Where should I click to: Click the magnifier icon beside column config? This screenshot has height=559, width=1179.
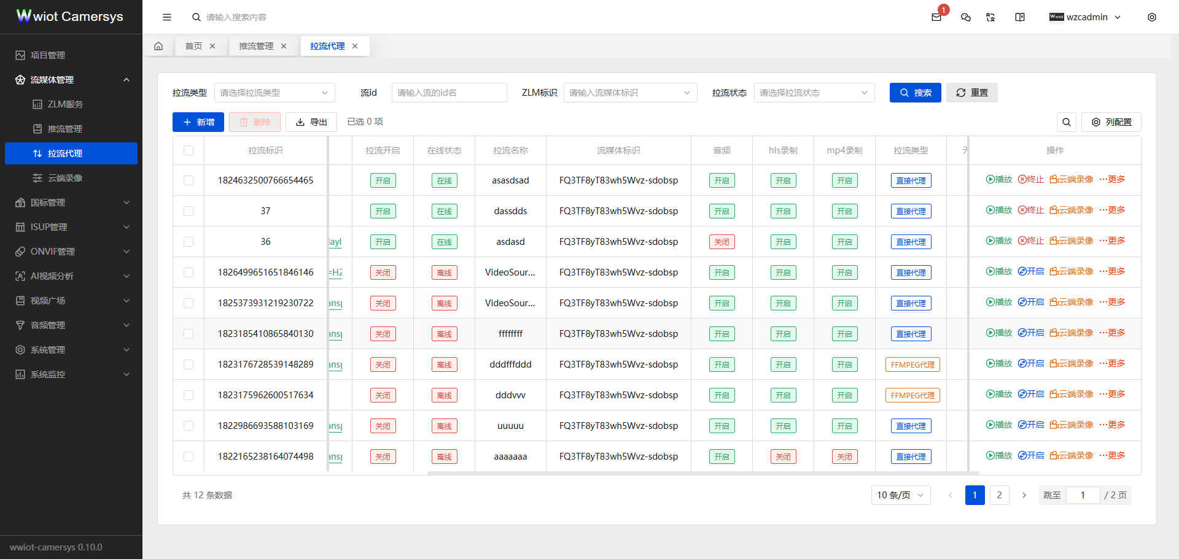[1066, 122]
